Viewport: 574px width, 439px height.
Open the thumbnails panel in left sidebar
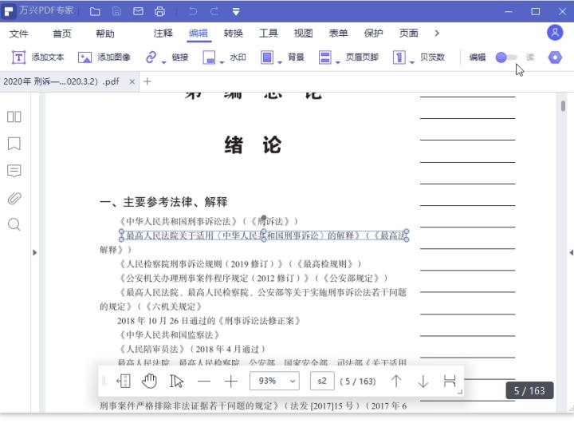point(14,117)
